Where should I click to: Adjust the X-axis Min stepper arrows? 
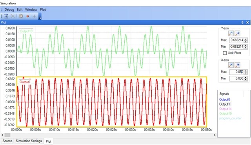[246, 79]
